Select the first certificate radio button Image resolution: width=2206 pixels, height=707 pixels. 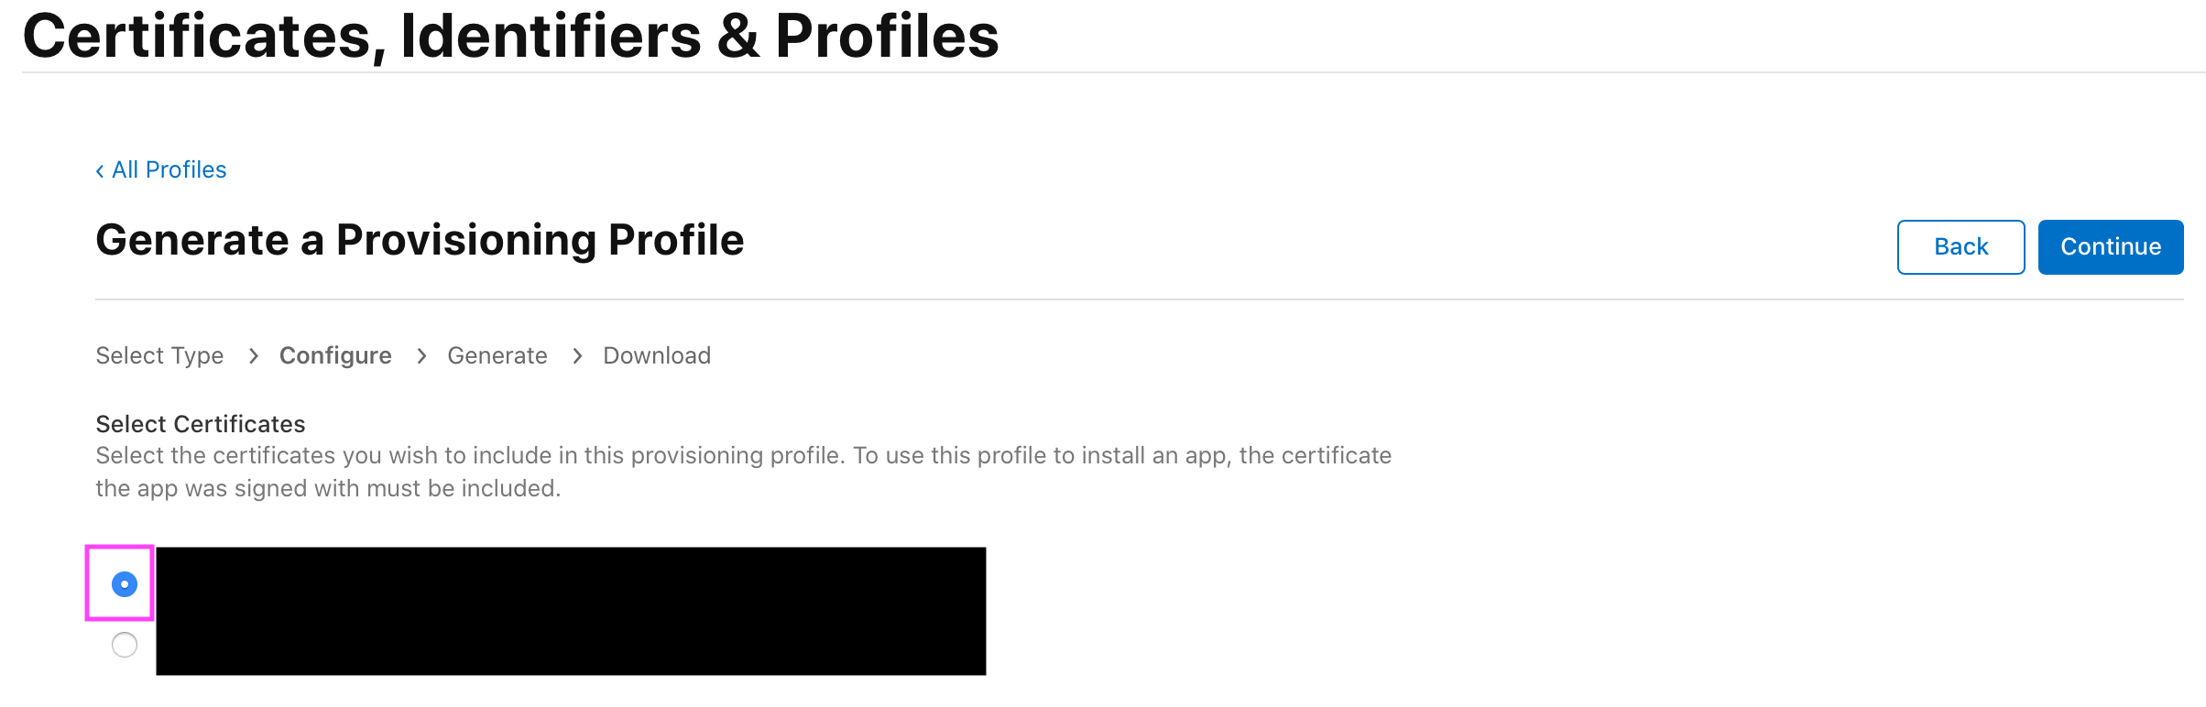coord(125,584)
